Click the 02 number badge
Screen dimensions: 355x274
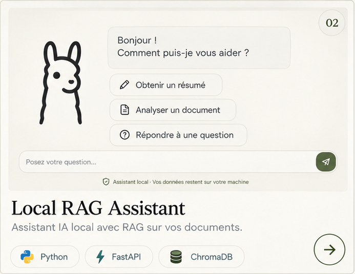[332, 23]
